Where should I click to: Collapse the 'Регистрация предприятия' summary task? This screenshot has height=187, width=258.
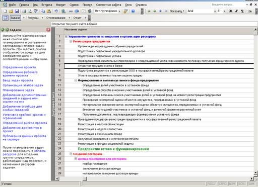[x=71, y=41]
